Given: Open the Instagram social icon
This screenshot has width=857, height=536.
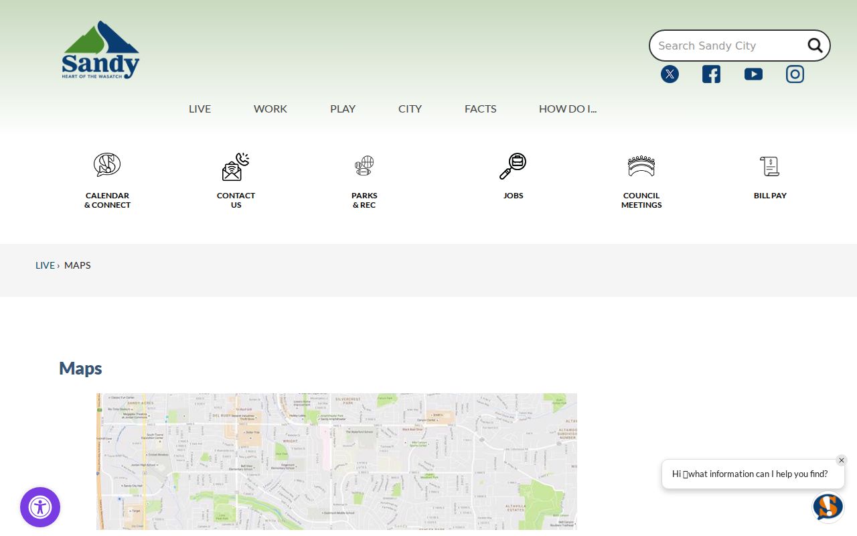Looking at the screenshot, I should [x=795, y=74].
